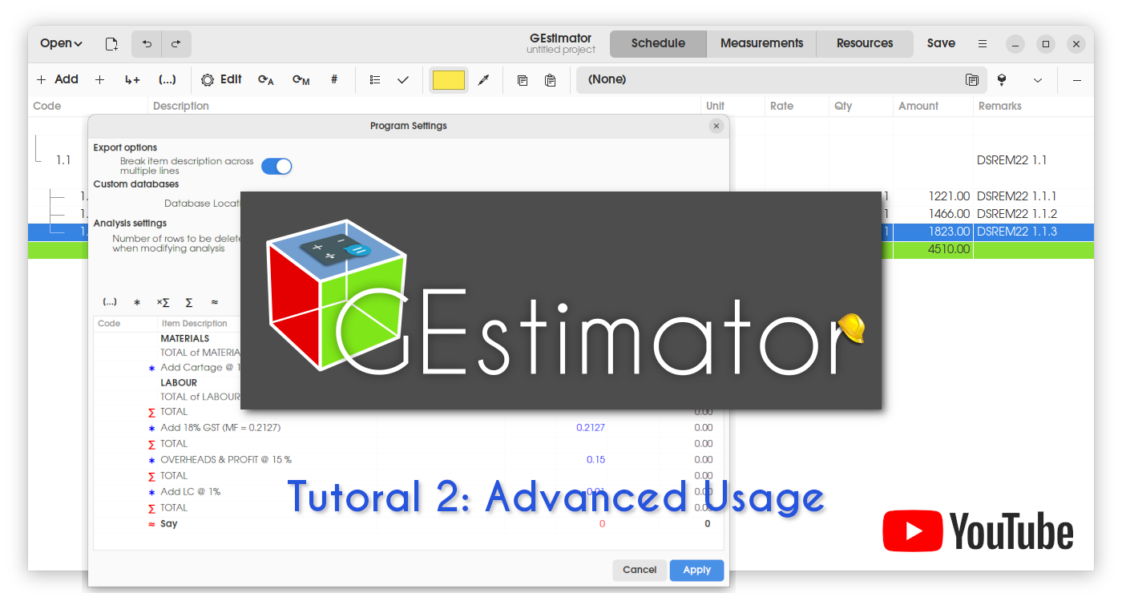Click the refresh-M measurement icon
This screenshot has width=1122, height=601.
(301, 79)
